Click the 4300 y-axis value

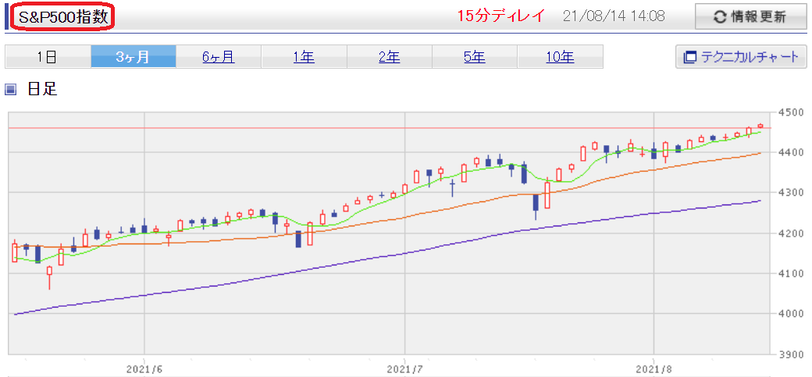[790, 193]
